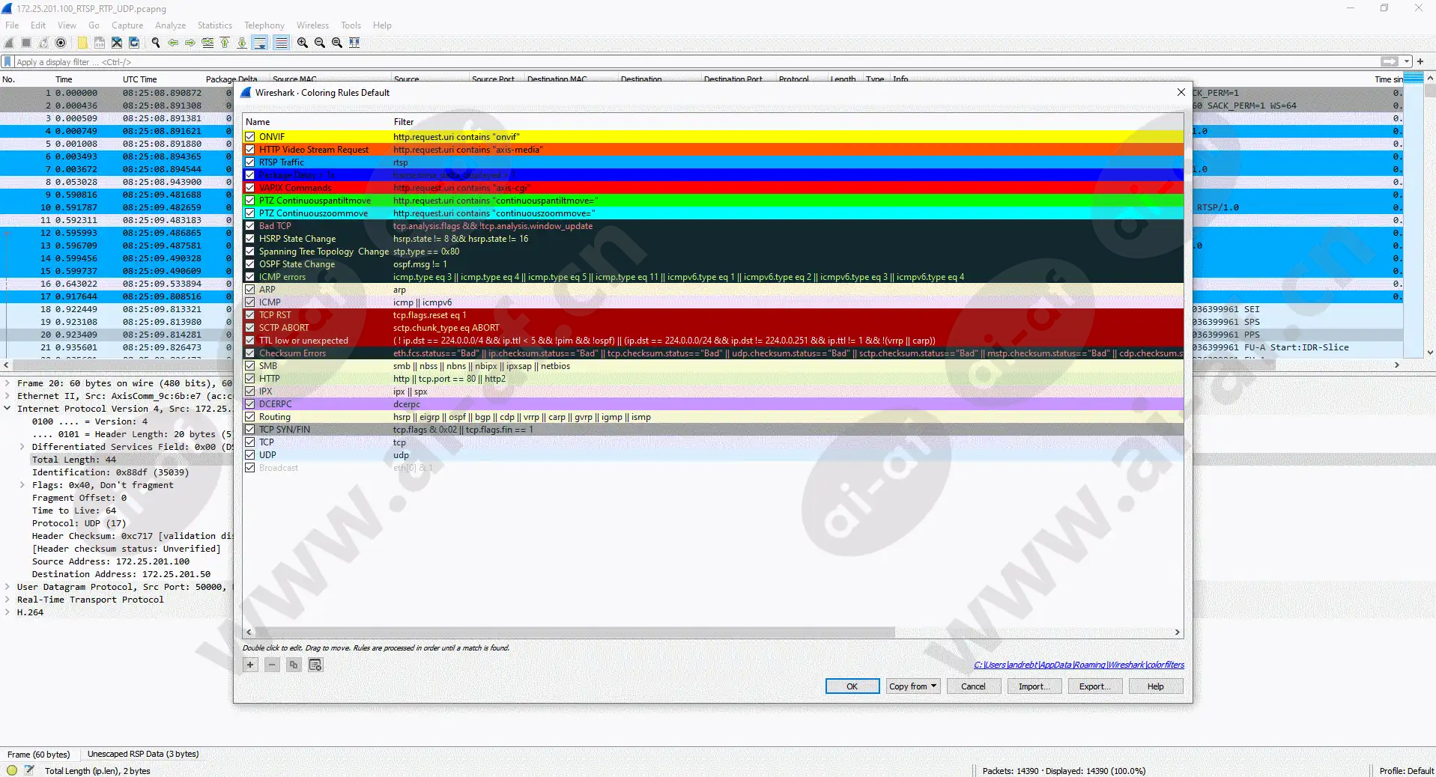Expand the Frame 20 tree node
This screenshot has width=1436, height=777.
pos(7,383)
